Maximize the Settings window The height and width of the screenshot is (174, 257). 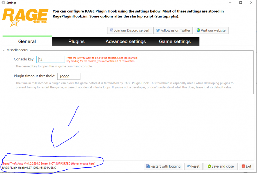point(241,3)
